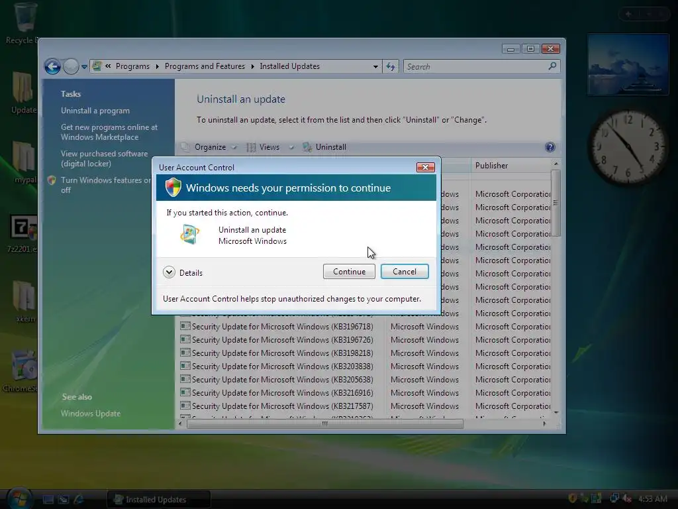Click the sidebar slideshow picture gadget
678x509 pixels.
click(628, 64)
